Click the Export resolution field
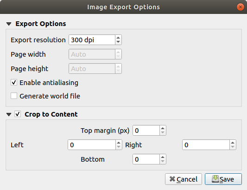Viewport: 247px width, 190px height. (x=92, y=40)
